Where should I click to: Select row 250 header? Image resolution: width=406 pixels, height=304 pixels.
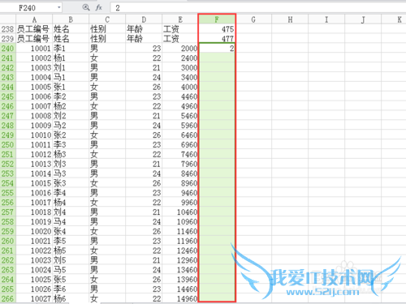(x=8, y=144)
